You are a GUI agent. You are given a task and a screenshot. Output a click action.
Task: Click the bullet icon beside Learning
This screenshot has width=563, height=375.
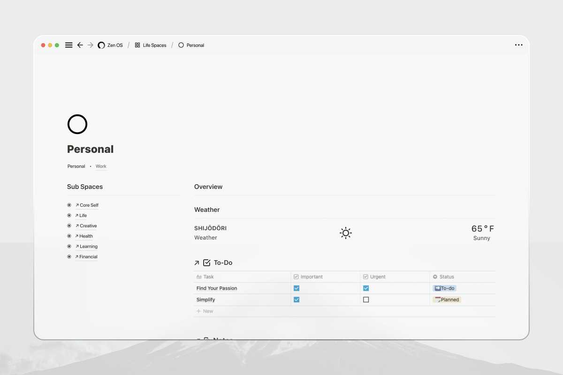[x=69, y=247]
